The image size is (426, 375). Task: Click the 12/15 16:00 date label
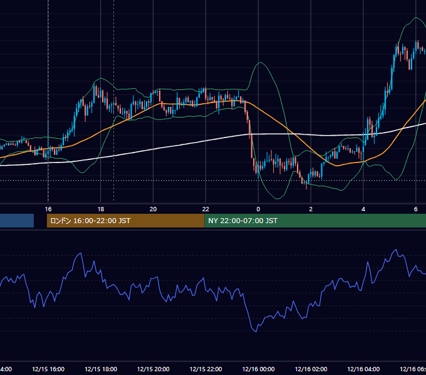click(x=48, y=369)
